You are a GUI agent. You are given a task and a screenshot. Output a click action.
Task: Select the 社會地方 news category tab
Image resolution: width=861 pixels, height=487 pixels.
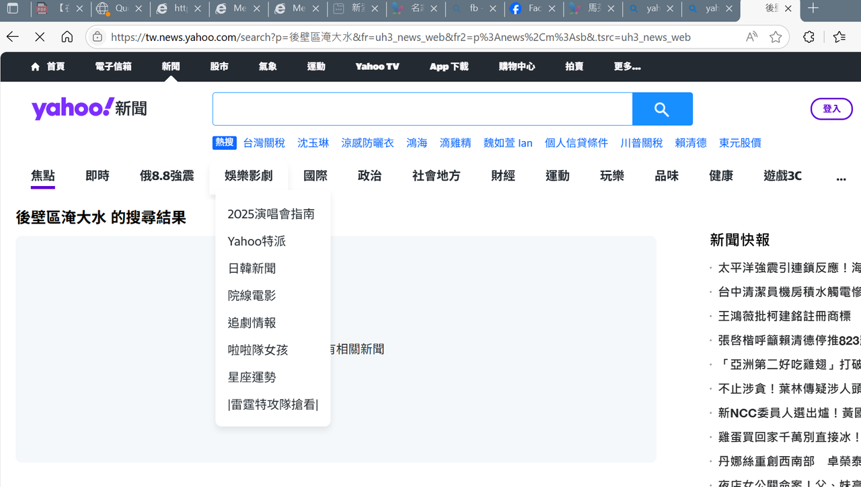[x=437, y=176]
